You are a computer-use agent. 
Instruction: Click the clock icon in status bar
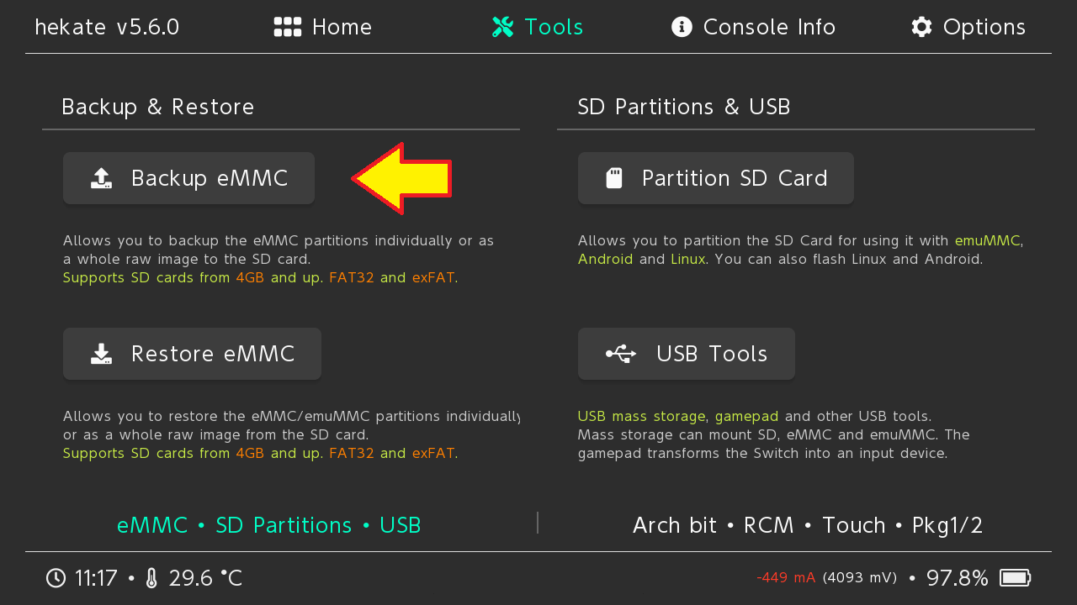click(x=56, y=578)
